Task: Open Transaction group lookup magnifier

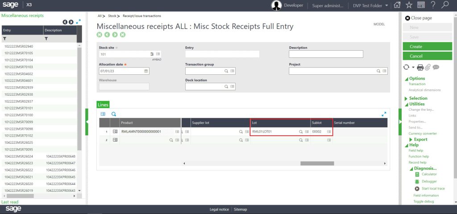Action: [x=226, y=71]
